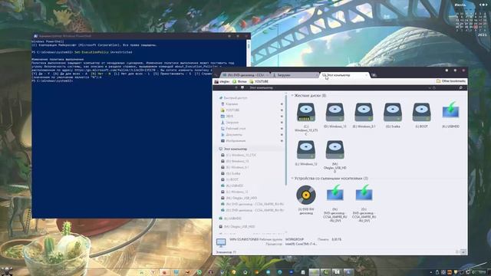This screenshot has height=276, width=491.
Task: Select the J: DVD RW drive disc icon
Action: [306, 195]
